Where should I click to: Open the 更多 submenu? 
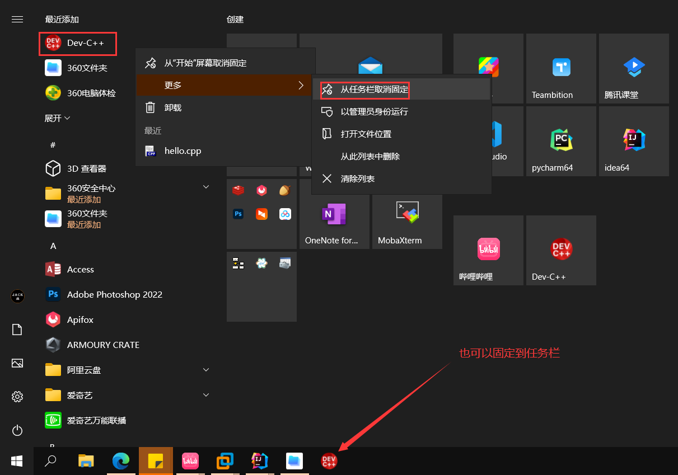pyautogui.click(x=225, y=85)
